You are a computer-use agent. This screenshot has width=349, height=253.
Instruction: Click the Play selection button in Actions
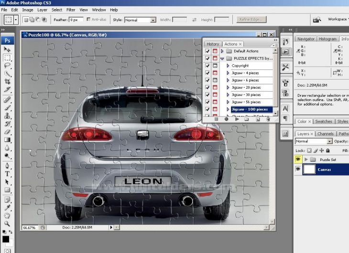[237, 119]
